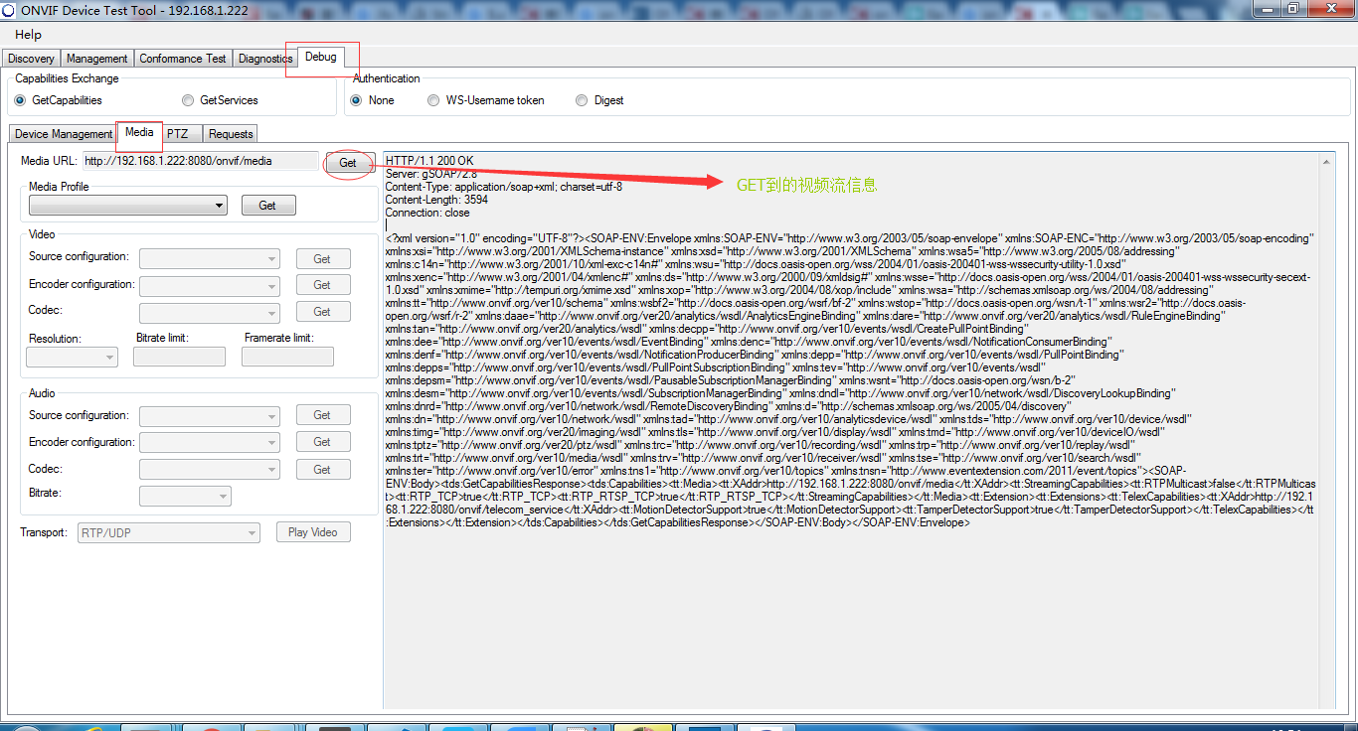The width and height of the screenshot is (1358, 731).
Task: Click the response pane scroll-up arrow
Action: [x=1324, y=161]
